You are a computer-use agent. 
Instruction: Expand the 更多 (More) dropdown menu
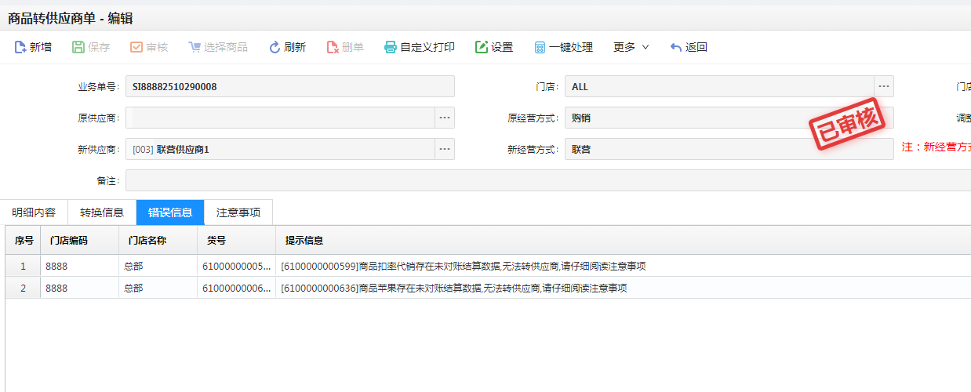pyautogui.click(x=631, y=47)
